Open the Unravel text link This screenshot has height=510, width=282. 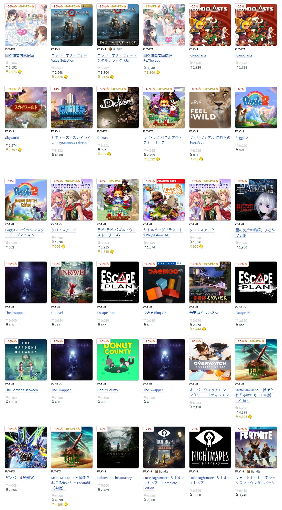pyautogui.click(x=57, y=313)
